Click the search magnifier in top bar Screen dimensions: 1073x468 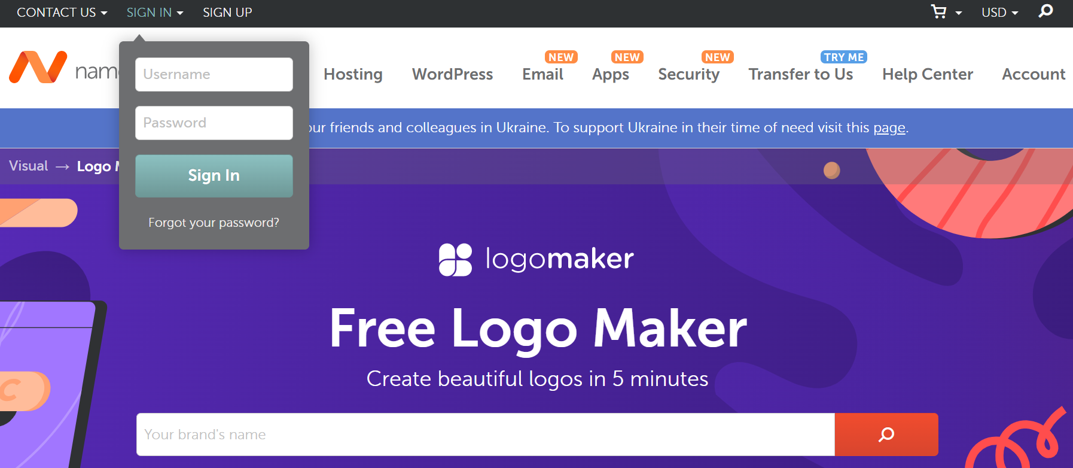coord(1045,11)
